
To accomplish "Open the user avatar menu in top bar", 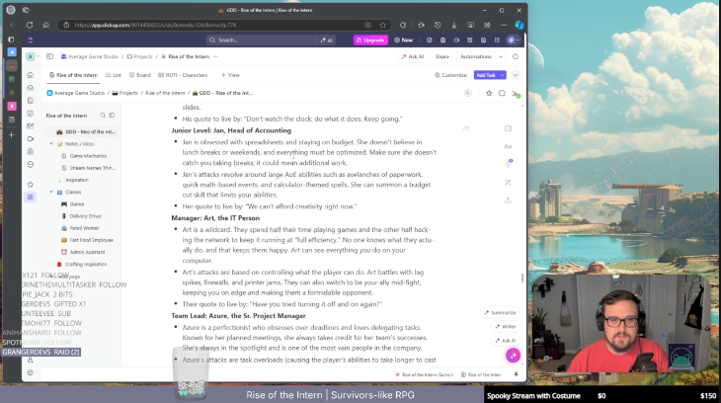I will (x=513, y=40).
